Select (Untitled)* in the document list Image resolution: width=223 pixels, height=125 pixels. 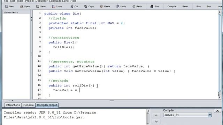tap(11, 12)
